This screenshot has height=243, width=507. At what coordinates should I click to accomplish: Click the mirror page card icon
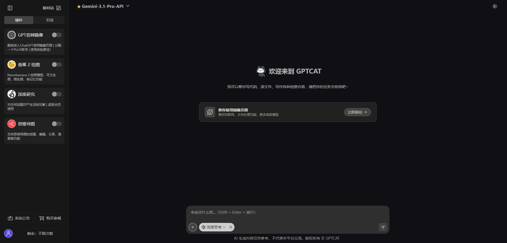pyautogui.click(x=210, y=112)
